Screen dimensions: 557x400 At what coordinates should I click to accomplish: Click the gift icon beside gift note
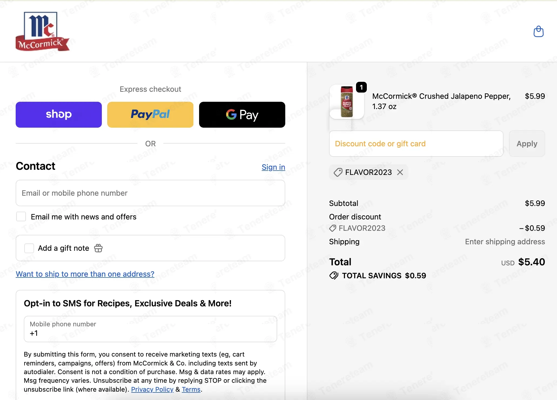[98, 248]
